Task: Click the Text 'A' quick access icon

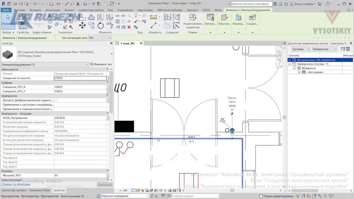Action: point(78,4)
